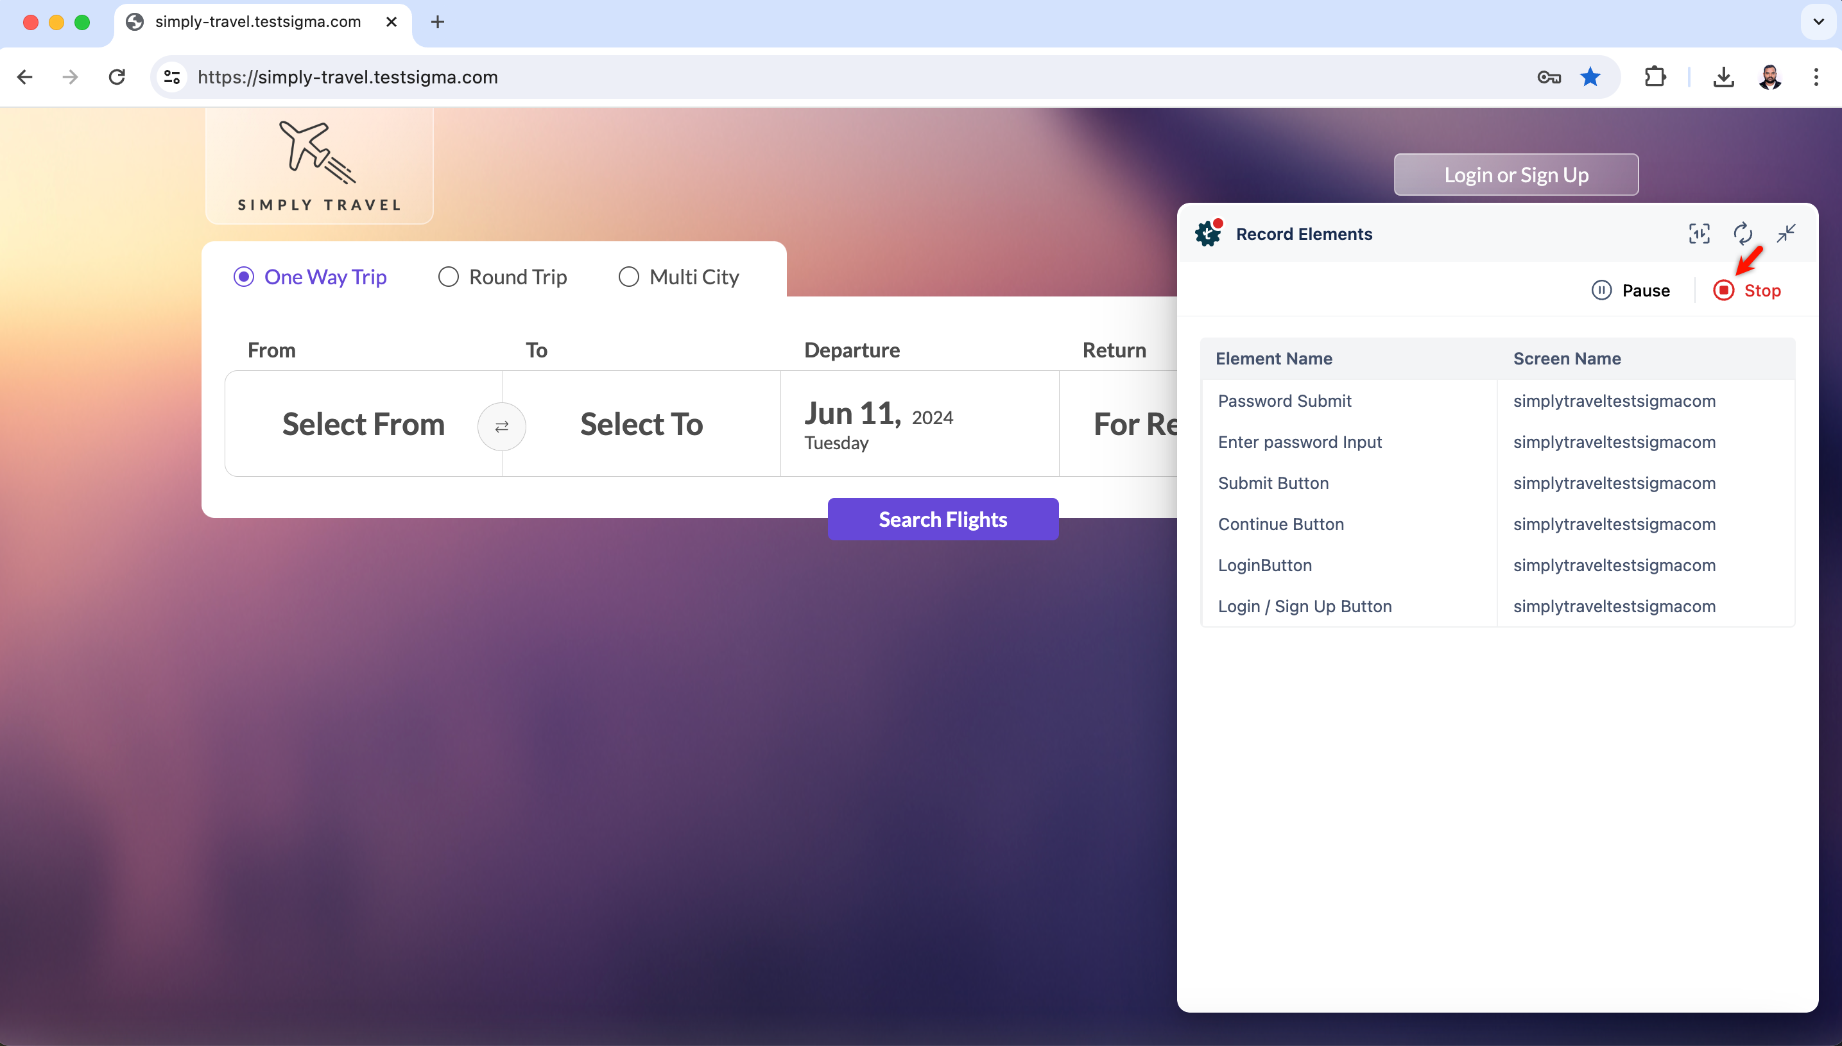Click the browser back arrow
This screenshot has width=1842, height=1046.
click(x=25, y=77)
